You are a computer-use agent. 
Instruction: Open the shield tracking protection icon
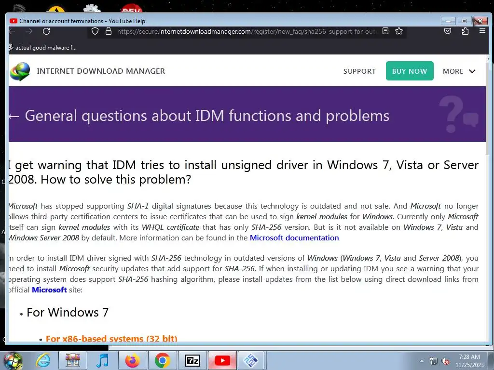click(95, 31)
